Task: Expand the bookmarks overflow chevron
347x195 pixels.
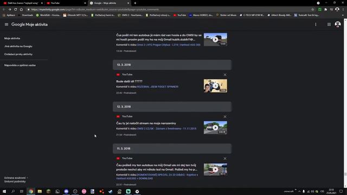Action: point(343,15)
